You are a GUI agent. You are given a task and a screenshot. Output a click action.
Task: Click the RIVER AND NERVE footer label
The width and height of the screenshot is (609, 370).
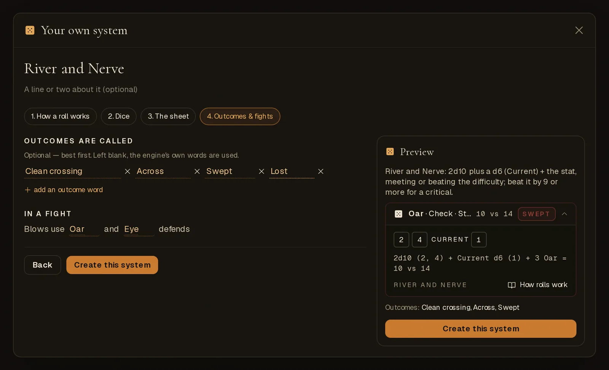click(430, 285)
